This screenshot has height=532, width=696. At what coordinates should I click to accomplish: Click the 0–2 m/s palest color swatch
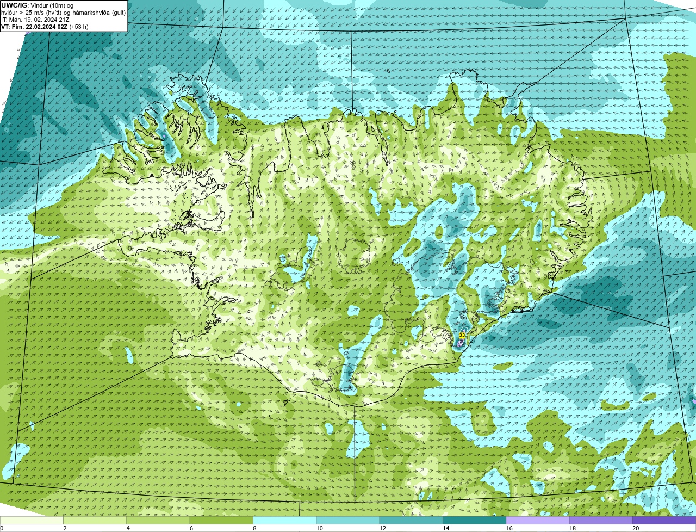coord(32,520)
